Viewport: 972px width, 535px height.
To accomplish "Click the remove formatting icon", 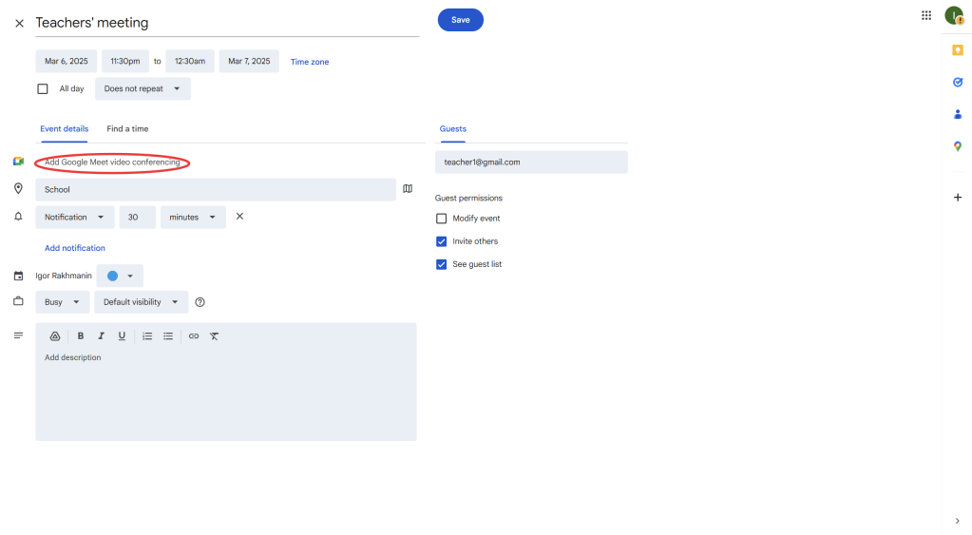I will (x=215, y=336).
